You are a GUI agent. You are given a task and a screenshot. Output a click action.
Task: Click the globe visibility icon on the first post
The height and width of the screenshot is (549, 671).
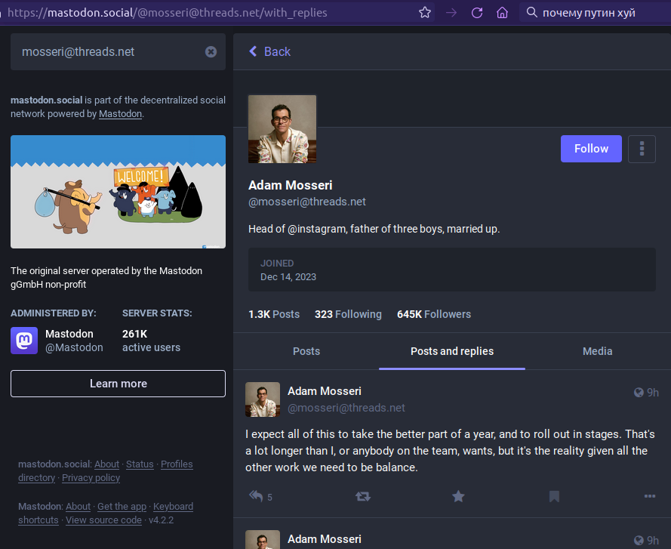pos(639,392)
